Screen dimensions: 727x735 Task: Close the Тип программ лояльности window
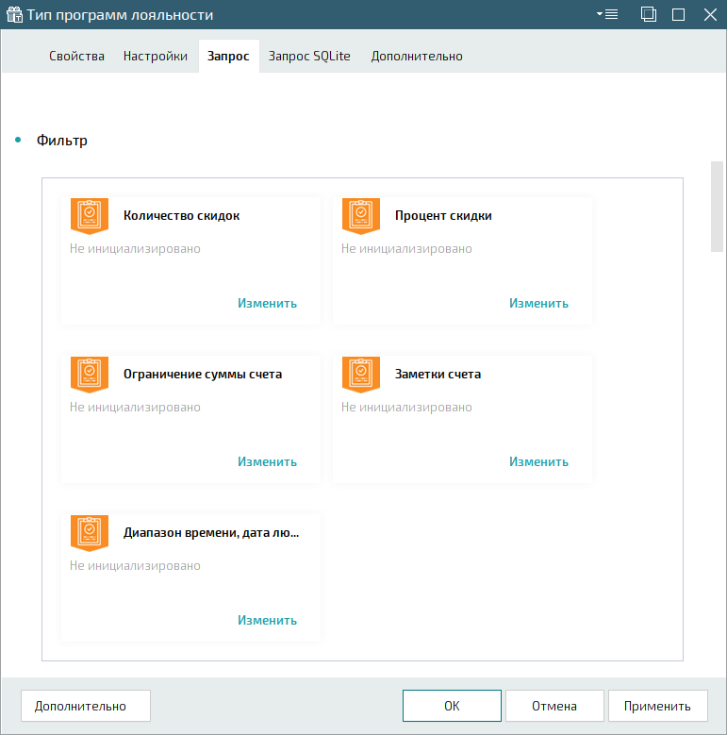click(x=710, y=15)
